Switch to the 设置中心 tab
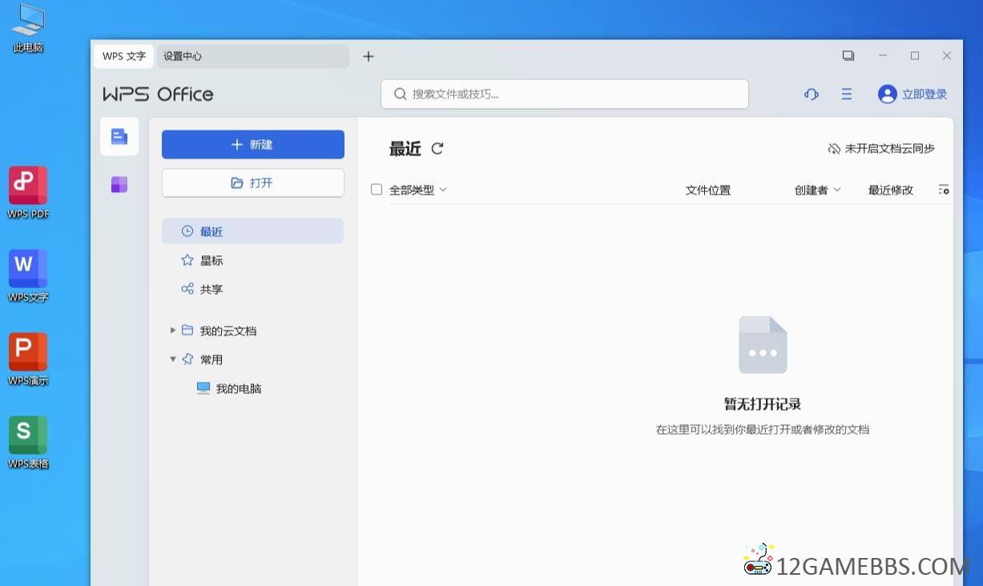The image size is (983, 586). (252, 56)
